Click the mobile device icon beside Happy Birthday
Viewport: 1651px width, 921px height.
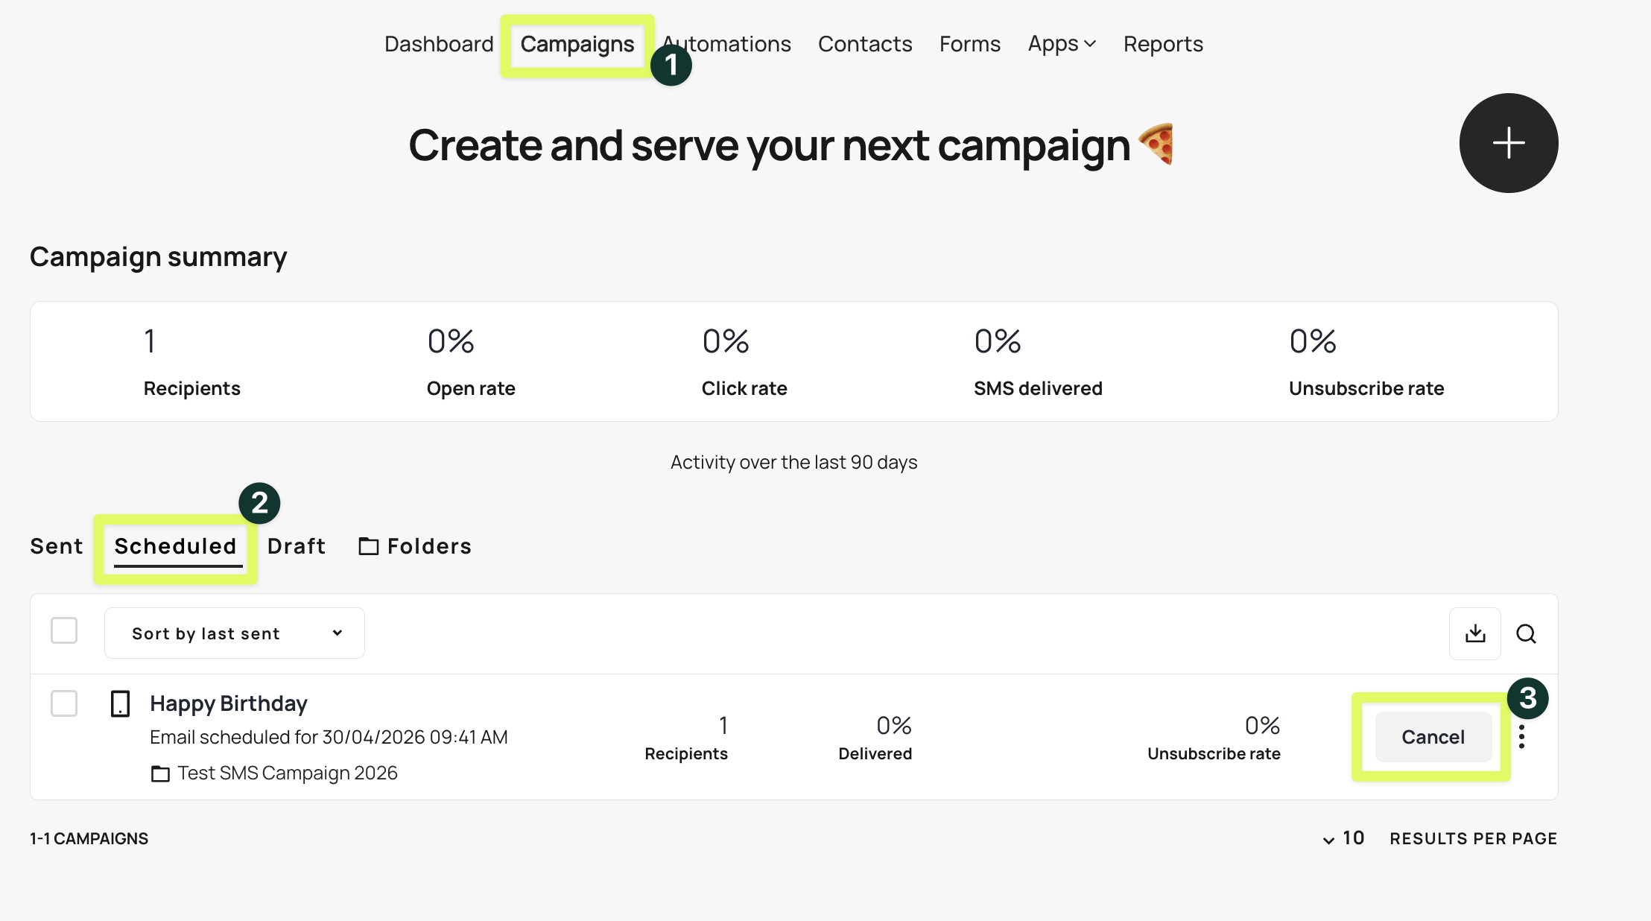120,703
